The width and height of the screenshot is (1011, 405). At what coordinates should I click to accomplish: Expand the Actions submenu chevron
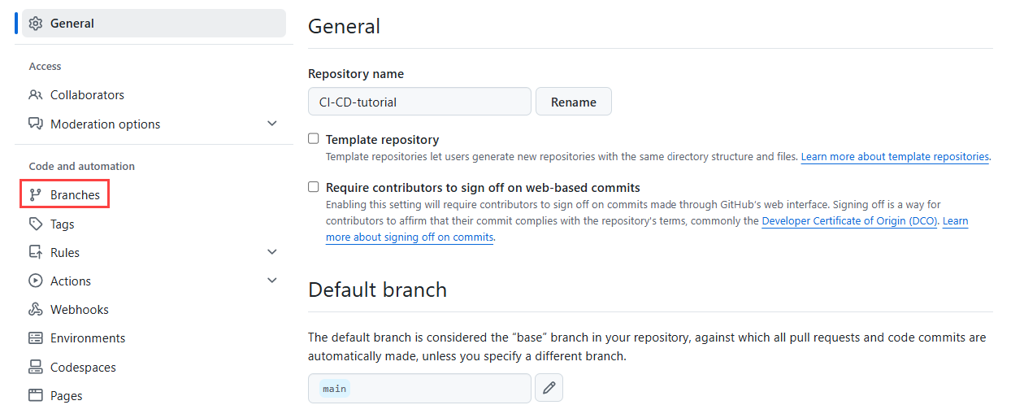pyautogui.click(x=272, y=281)
